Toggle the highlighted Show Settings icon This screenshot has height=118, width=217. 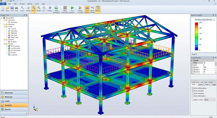(87, 10)
